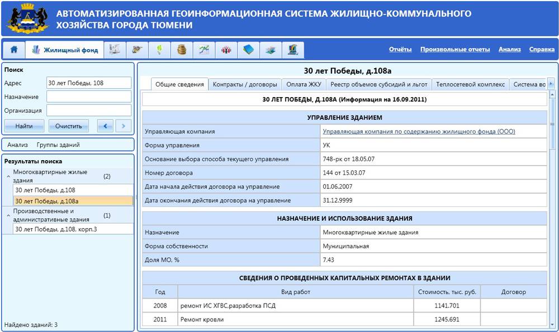
Task: Switch to Теплосетевой комплекс tab
Action: click(470, 84)
